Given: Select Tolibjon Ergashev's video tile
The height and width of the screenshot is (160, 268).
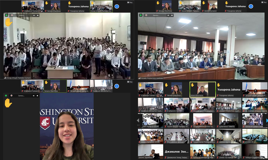Looking at the screenshot, I should click(x=255, y=151).
